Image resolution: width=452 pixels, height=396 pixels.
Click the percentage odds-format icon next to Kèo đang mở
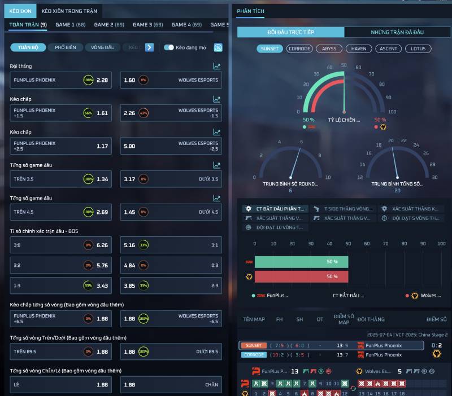click(x=218, y=47)
